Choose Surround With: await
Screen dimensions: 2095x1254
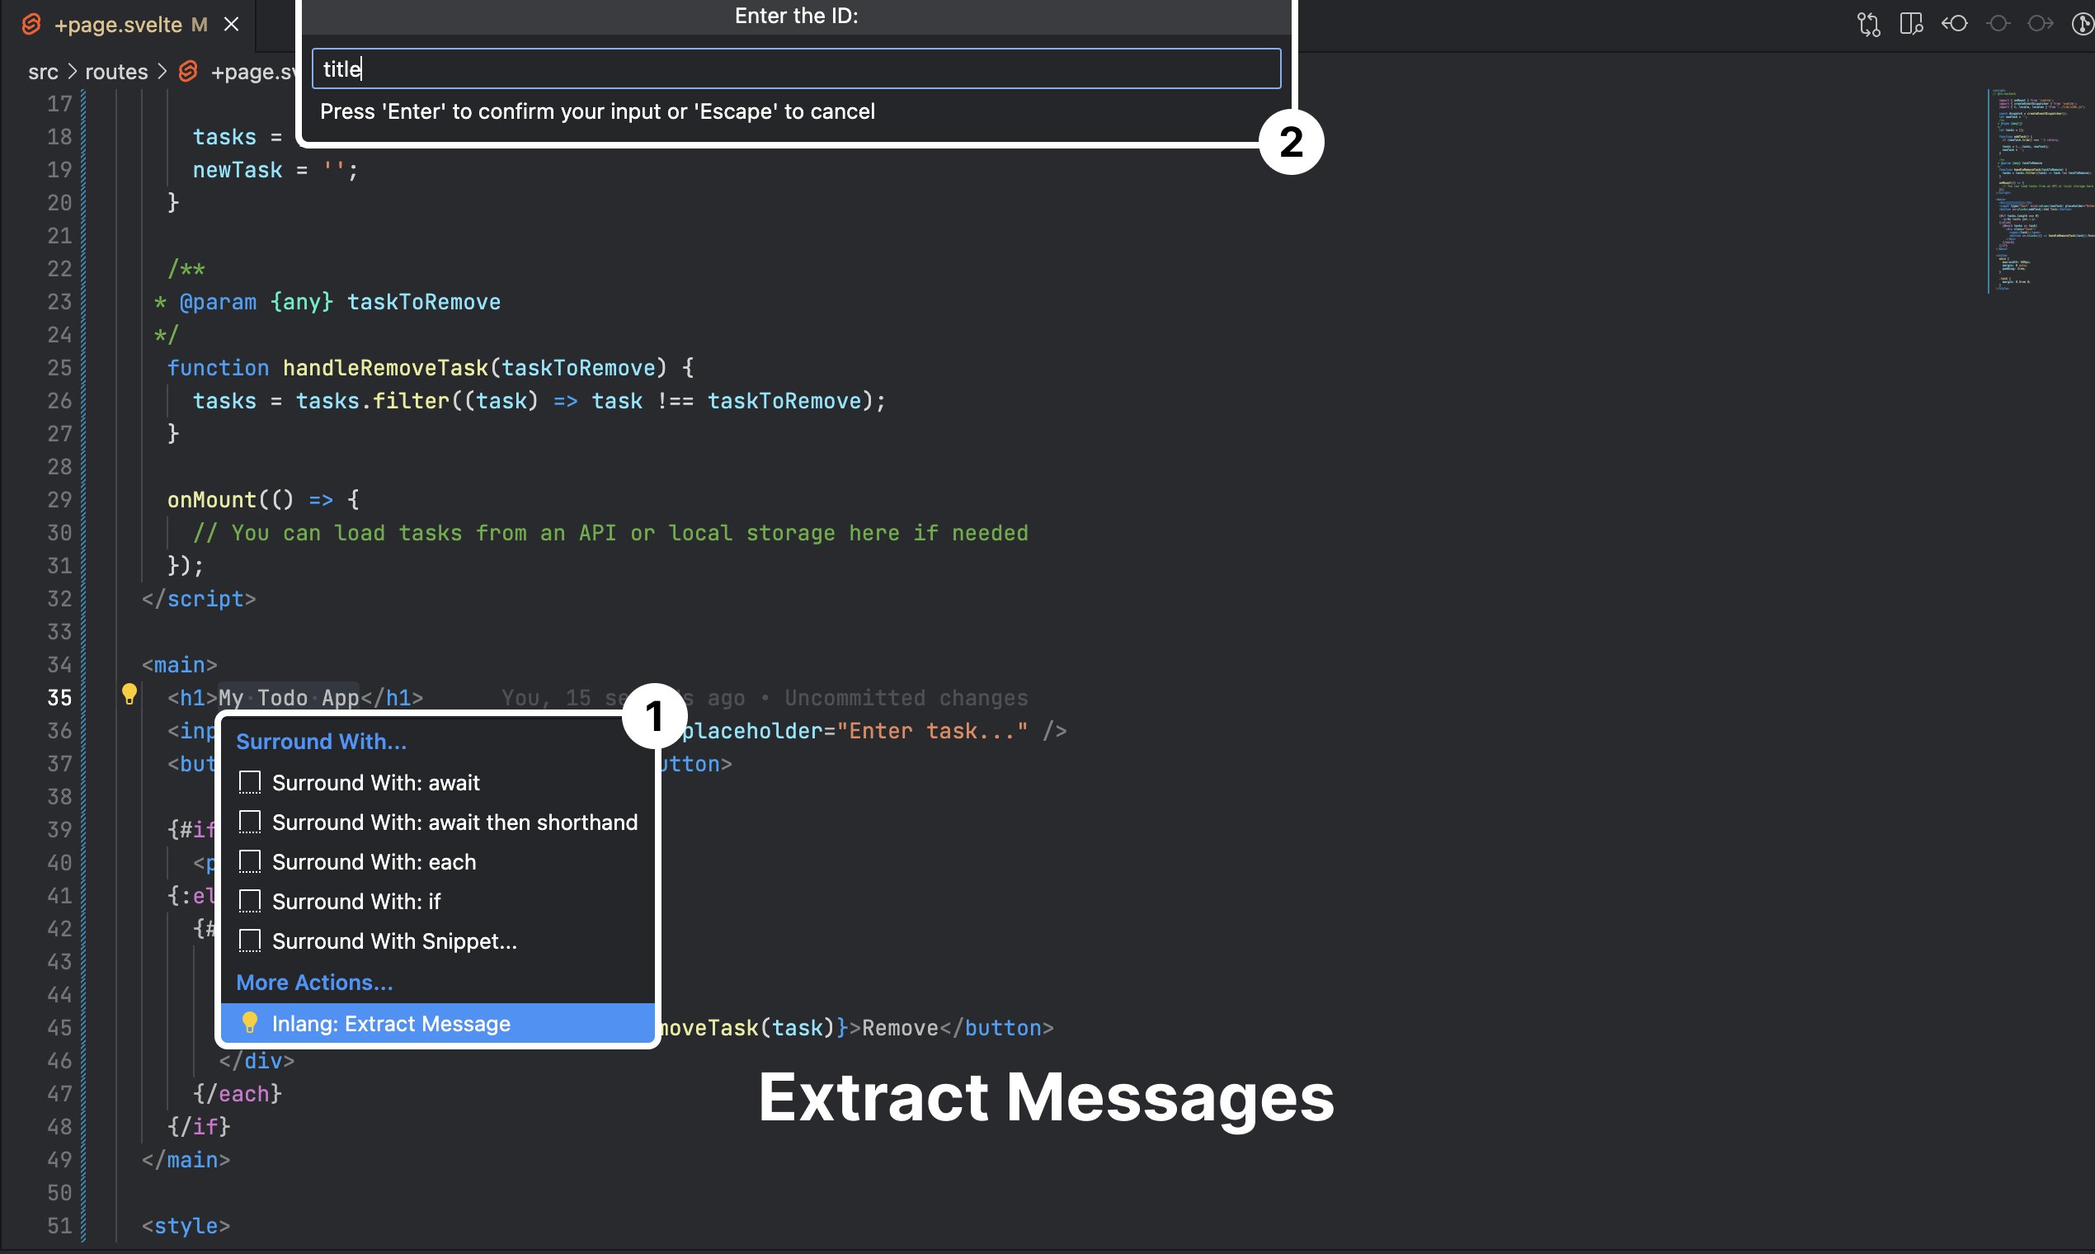pyautogui.click(x=438, y=782)
